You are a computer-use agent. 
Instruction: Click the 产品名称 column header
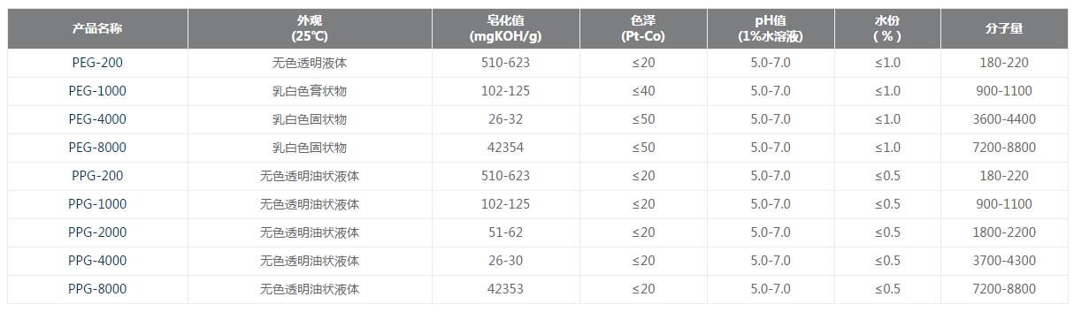[97, 28]
